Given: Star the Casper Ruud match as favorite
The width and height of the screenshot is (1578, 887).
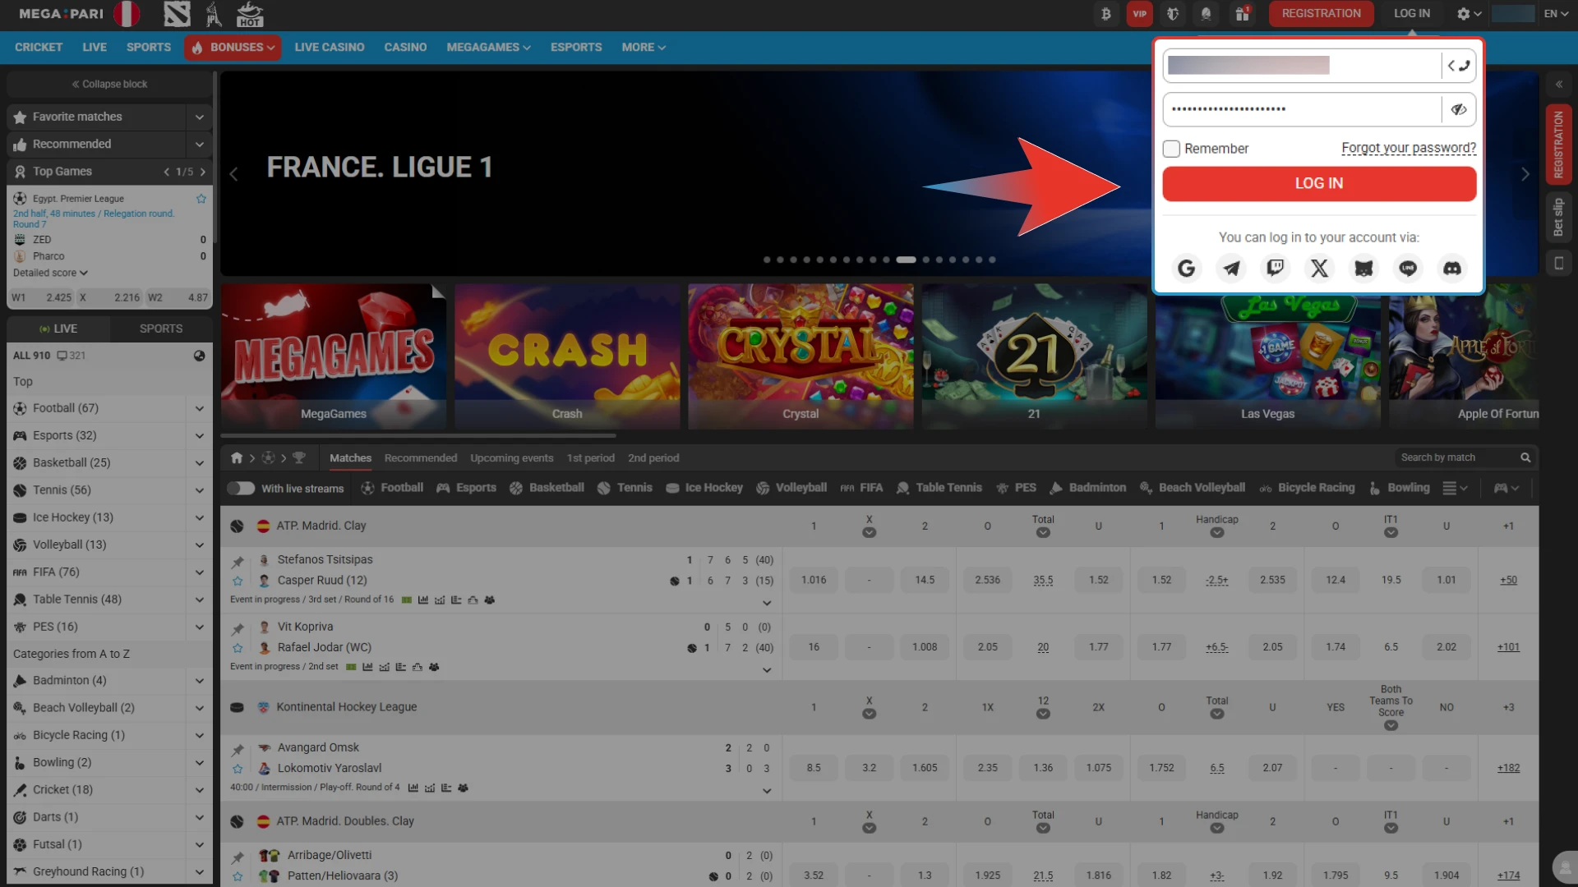Looking at the screenshot, I should click(238, 581).
